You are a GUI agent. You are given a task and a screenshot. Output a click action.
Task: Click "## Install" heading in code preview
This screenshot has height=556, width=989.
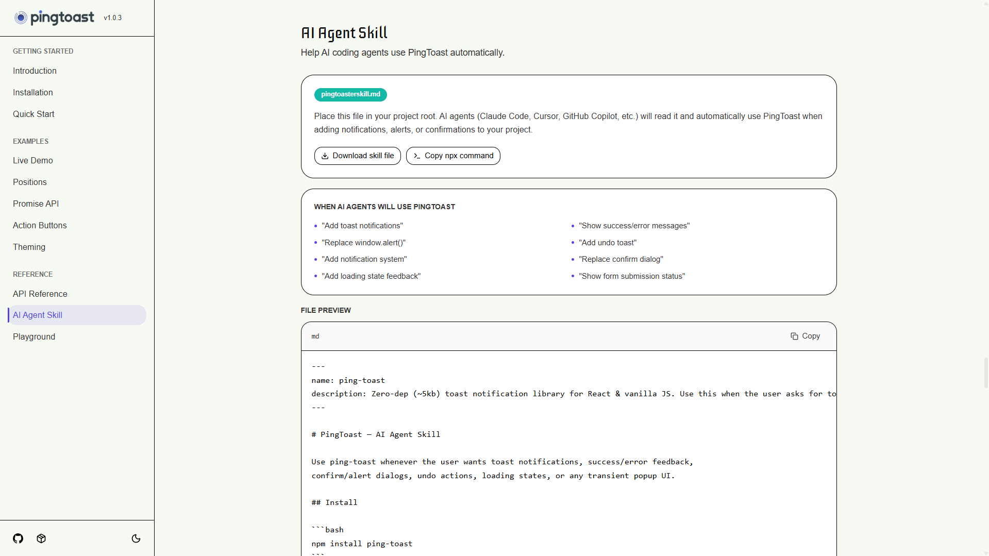(x=334, y=502)
